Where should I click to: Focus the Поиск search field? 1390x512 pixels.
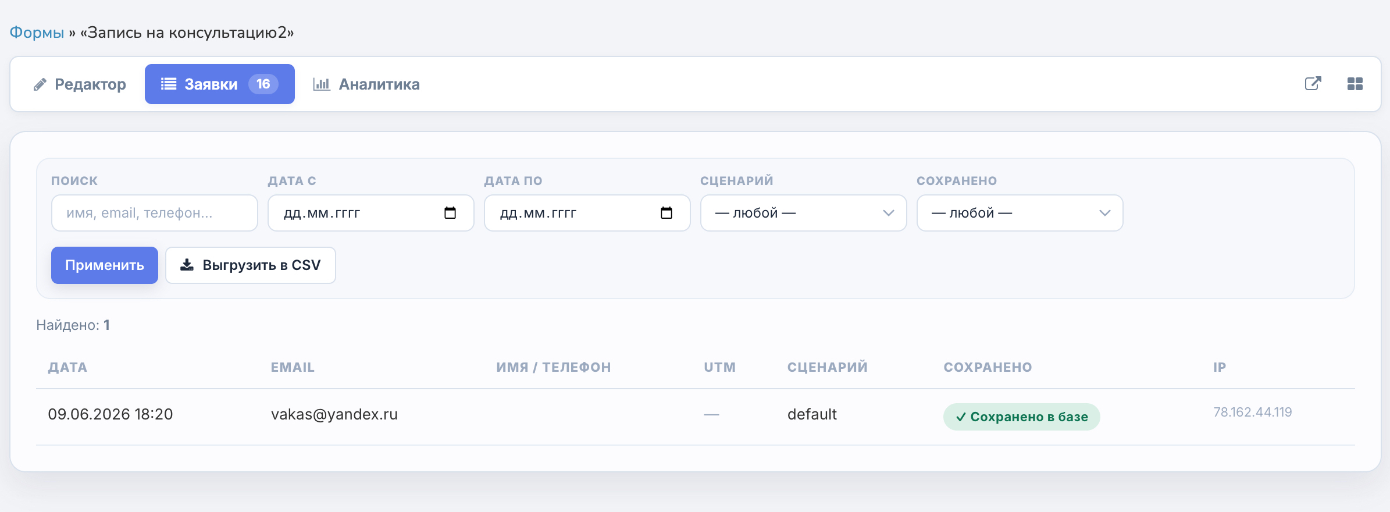point(154,213)
